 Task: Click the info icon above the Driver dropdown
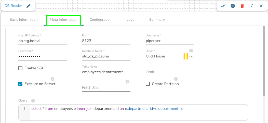click(191, 51)
